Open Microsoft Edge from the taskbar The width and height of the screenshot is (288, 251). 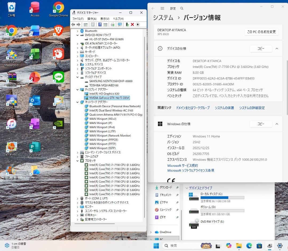point(249,246)
